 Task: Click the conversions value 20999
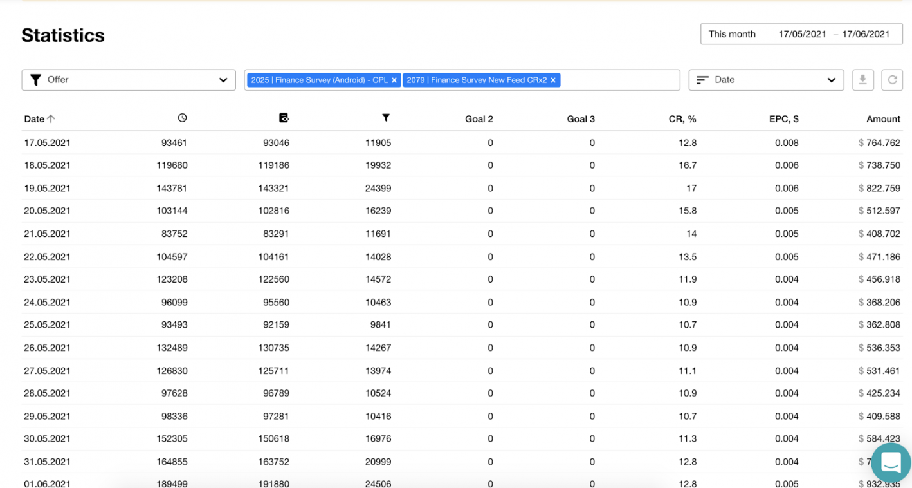coord(378,462)
